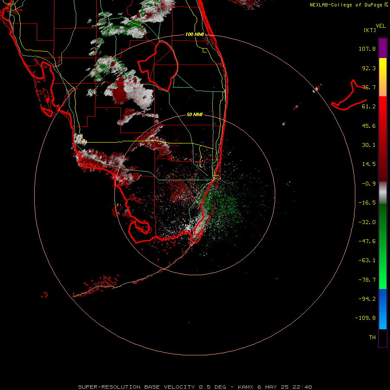Click the 92.3 legend value
Viewport: 390px width, 390px height.
click(x=369, y=68)
